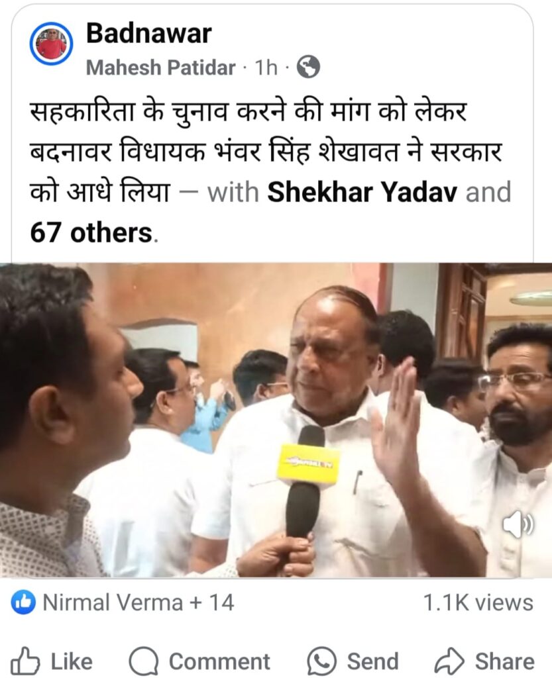The image size is (552, 678).
Task: Open Mahesh Patidar's profile link
Action: tap(160, 68)
